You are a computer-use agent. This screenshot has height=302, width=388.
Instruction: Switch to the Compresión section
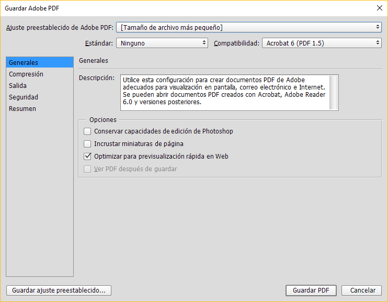tap(40, 74)
